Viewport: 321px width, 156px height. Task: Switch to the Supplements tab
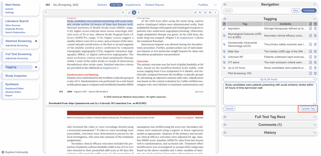coord(133,5)
